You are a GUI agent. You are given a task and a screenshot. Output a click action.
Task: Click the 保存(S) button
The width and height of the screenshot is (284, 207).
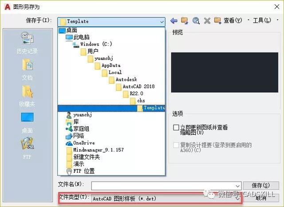coord(261,185)
